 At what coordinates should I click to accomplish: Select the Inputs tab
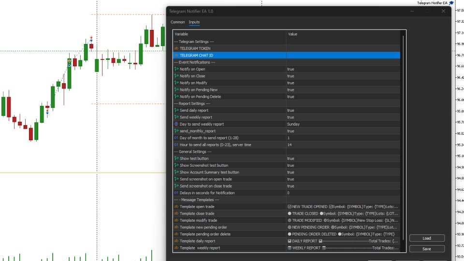click(194, 22)
